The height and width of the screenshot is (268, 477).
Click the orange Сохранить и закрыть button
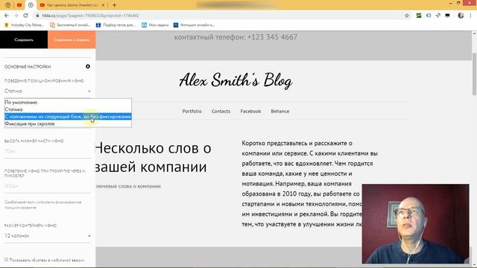tap(72, 39)
